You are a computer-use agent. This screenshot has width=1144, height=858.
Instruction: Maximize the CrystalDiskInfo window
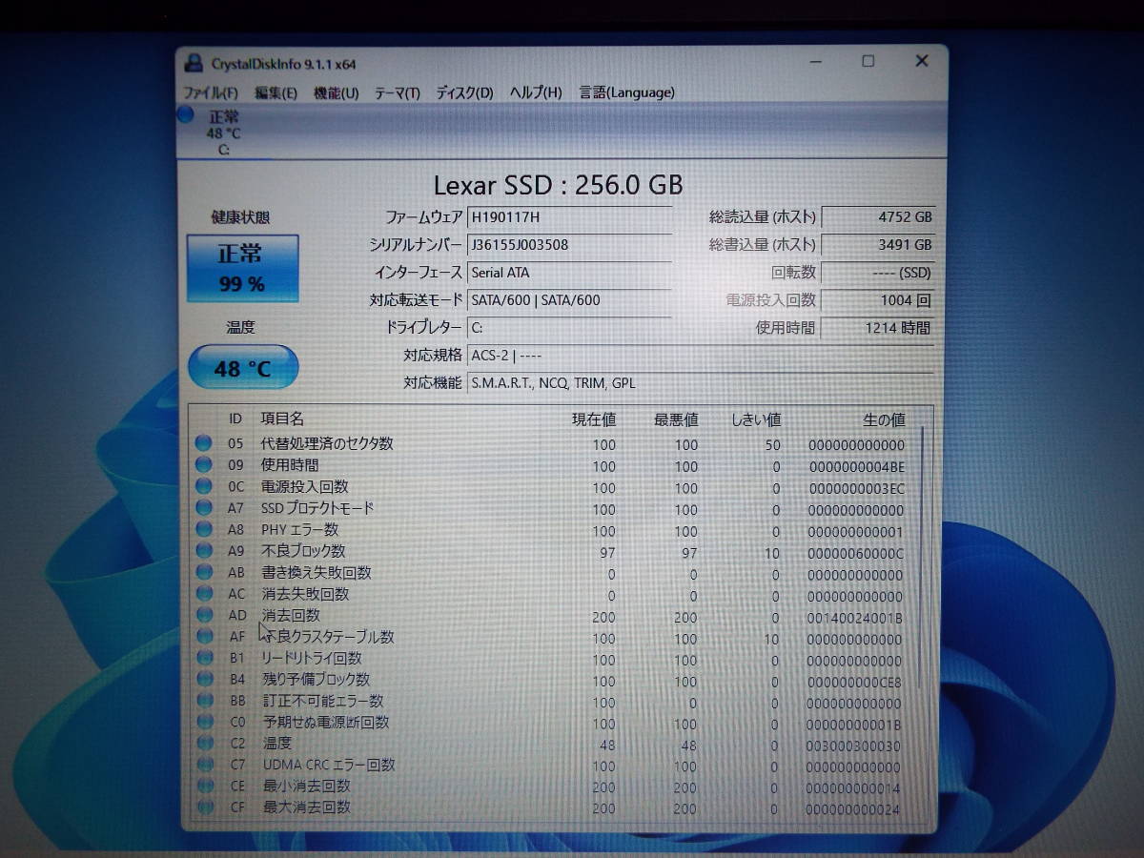[868, 61]
